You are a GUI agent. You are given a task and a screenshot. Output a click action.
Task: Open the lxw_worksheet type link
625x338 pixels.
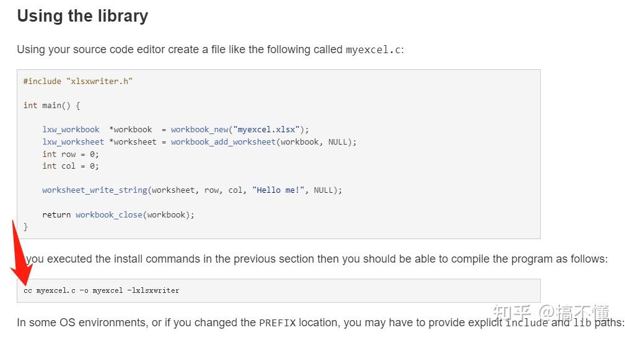(73, 142)
